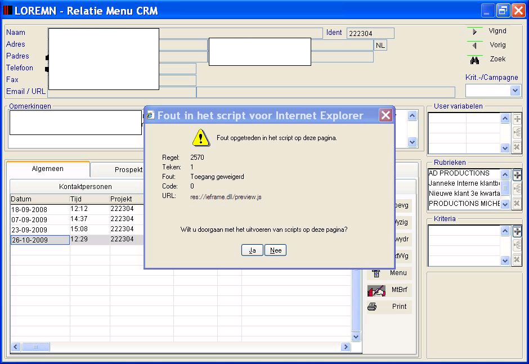The image size is (529, 364).
Task: Close the script error dialog
Action: (x=385, y=115)
